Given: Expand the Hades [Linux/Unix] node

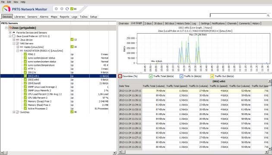Looking at the screenshot, I should point(18,47).
